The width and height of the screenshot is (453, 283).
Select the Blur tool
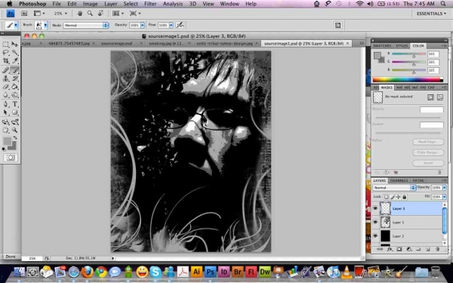(x=6, y=95)
